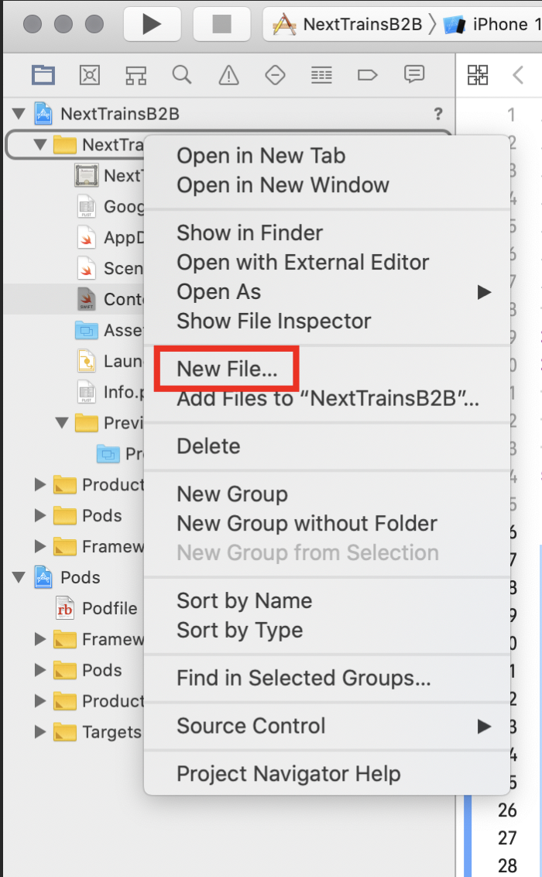Choose New Group without Folder
Image resolution: width=542 pixels, height=877 pixels.
click(307, 524)
